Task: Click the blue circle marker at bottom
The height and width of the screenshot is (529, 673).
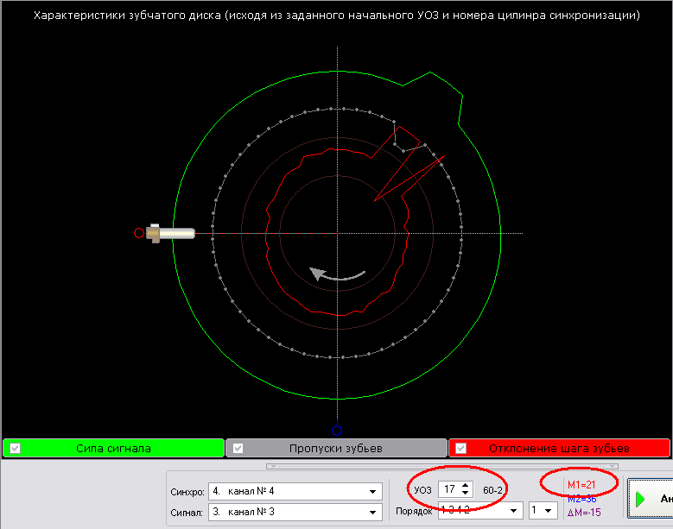Action: [337, 431]
